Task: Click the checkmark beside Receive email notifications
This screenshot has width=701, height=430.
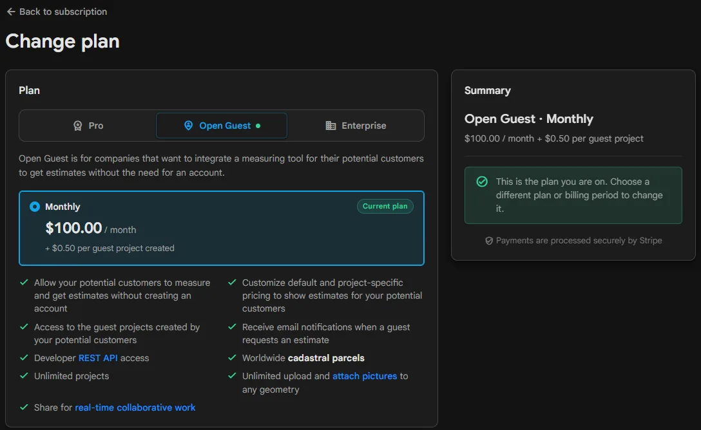Action: [232, 327]
